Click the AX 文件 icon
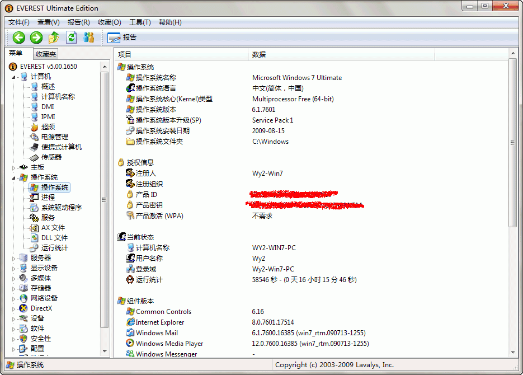523x375 pixels. point(34,228)
